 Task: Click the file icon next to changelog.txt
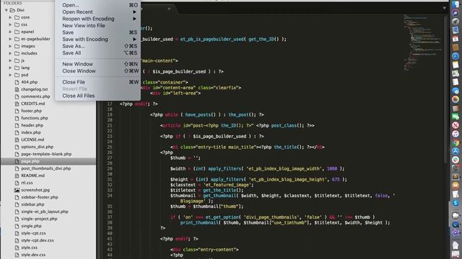(x=17, y=89)
